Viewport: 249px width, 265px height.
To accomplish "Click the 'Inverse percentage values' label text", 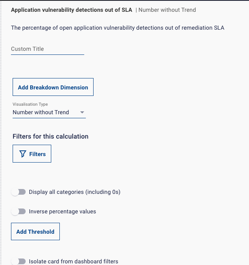I will click(62, 211).
